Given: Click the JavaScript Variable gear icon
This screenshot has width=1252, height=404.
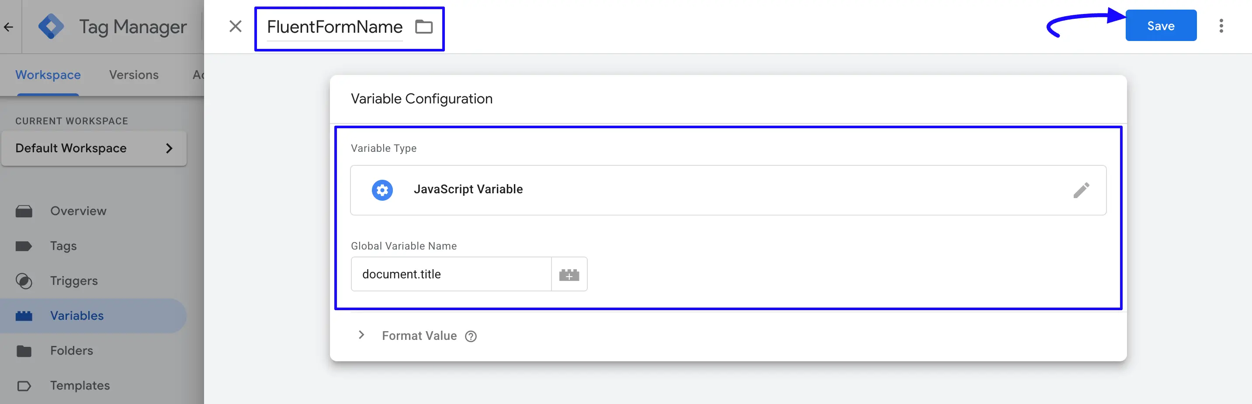Looking at the screenshot, I should point(382,190).
